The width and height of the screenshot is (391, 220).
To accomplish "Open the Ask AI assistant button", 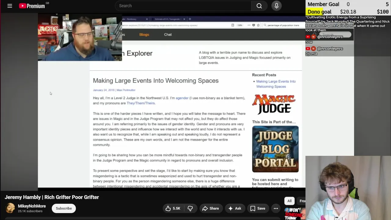I will point(235,208).
